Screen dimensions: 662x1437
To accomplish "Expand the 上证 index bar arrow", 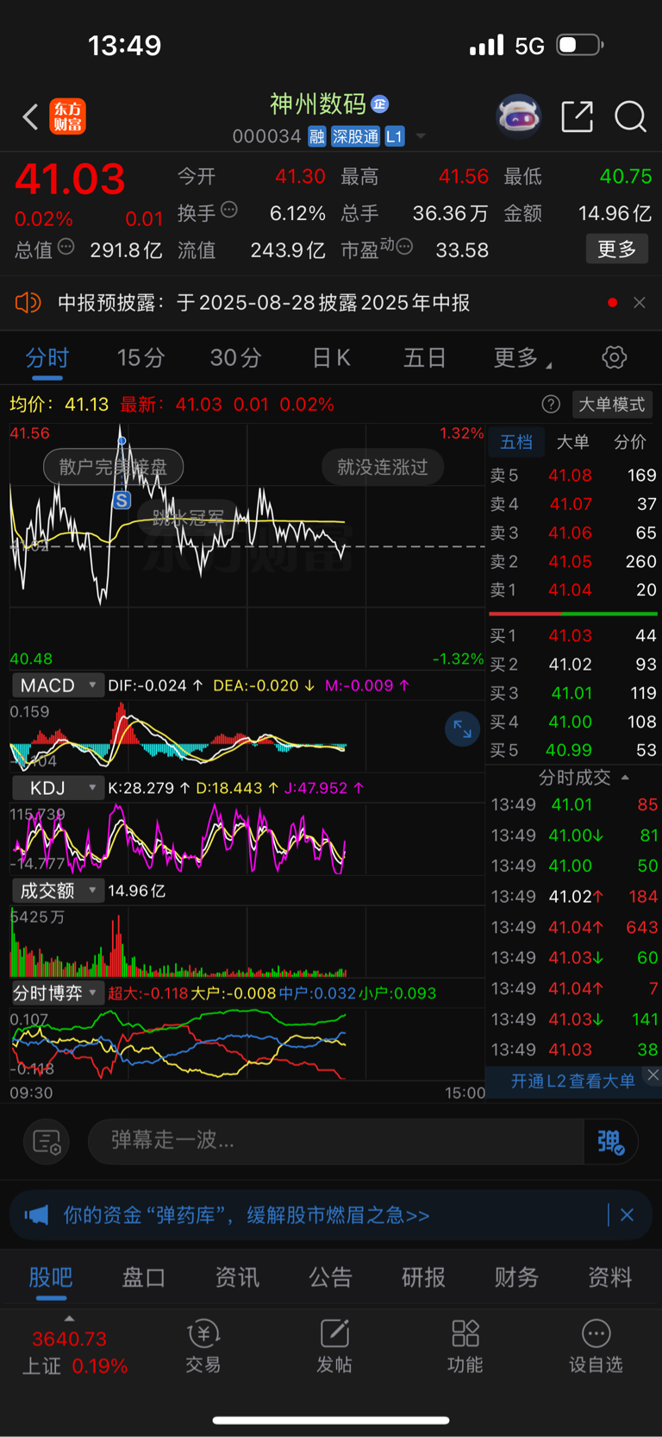I will tap(69, 1318).
